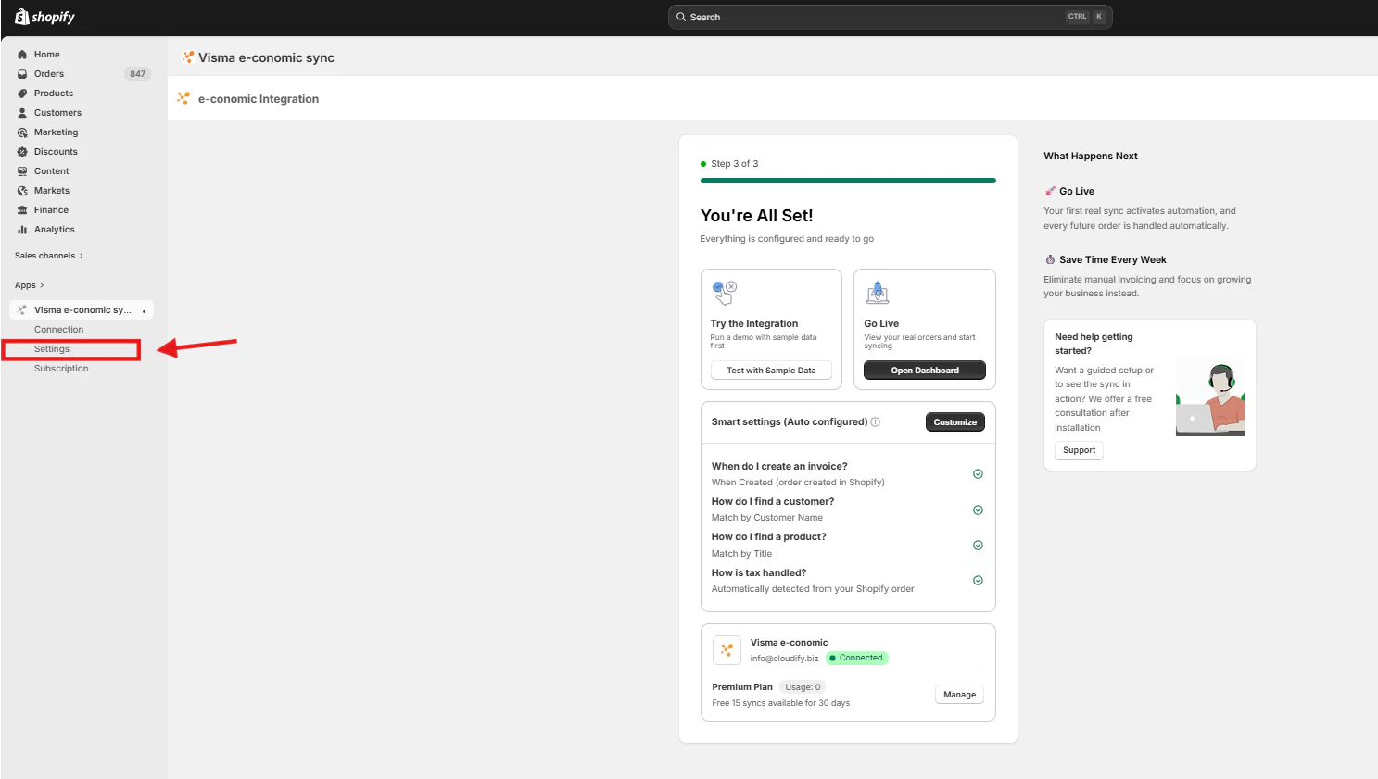The width and height of the screenshot is (1378, 779).
Task: Click the Step 3 of 3 progress bar
Action: pos(848,181)
